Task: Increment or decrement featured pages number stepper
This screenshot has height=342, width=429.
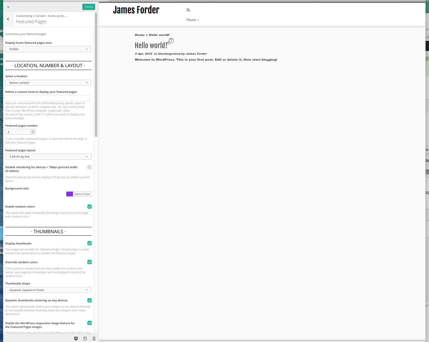Action: [x=33, y=132]
